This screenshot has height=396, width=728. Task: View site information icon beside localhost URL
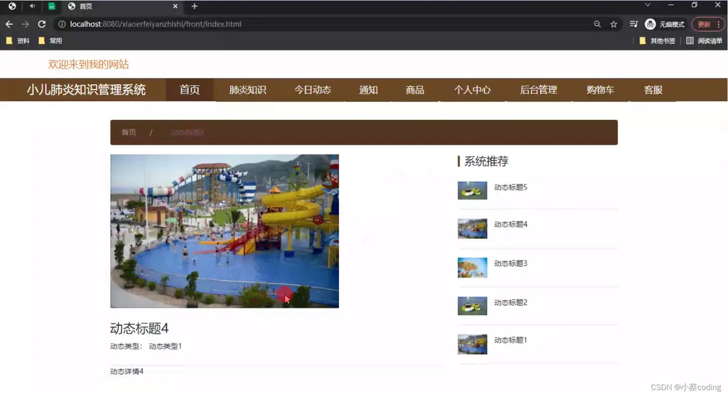(x=61, y=24)
